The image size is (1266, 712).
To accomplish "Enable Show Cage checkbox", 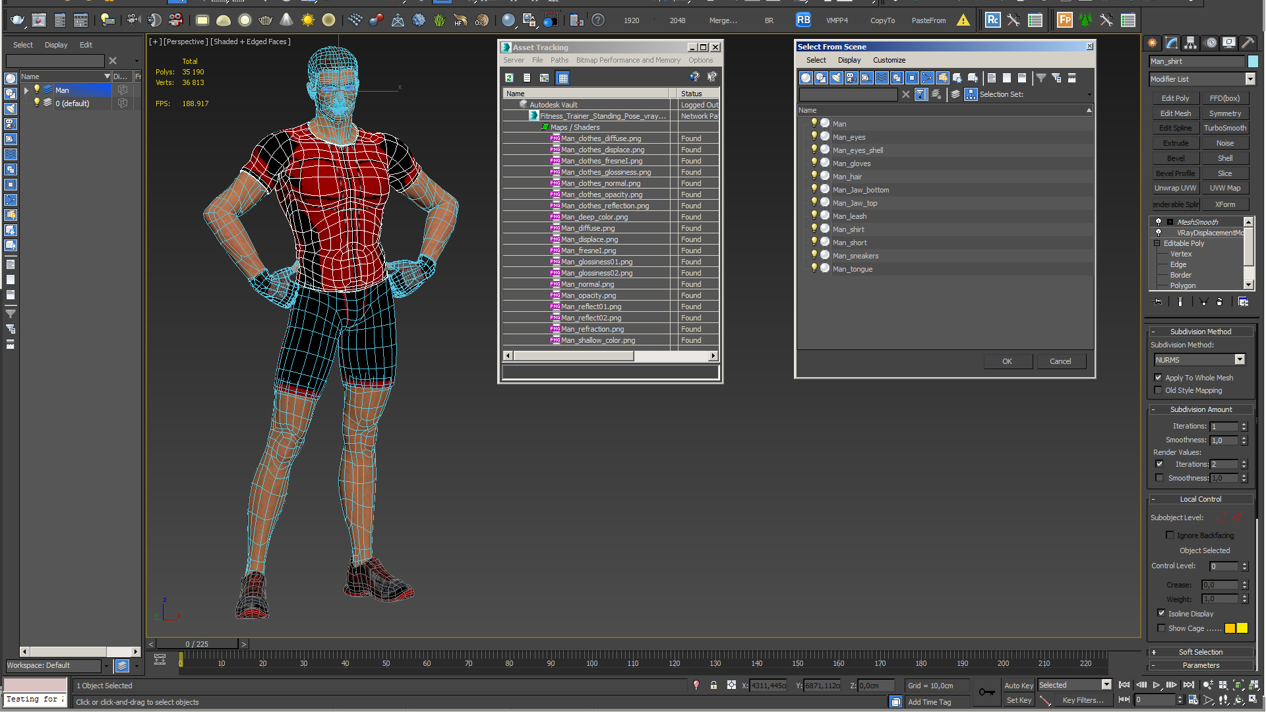I will click(x=1162, y=628).
